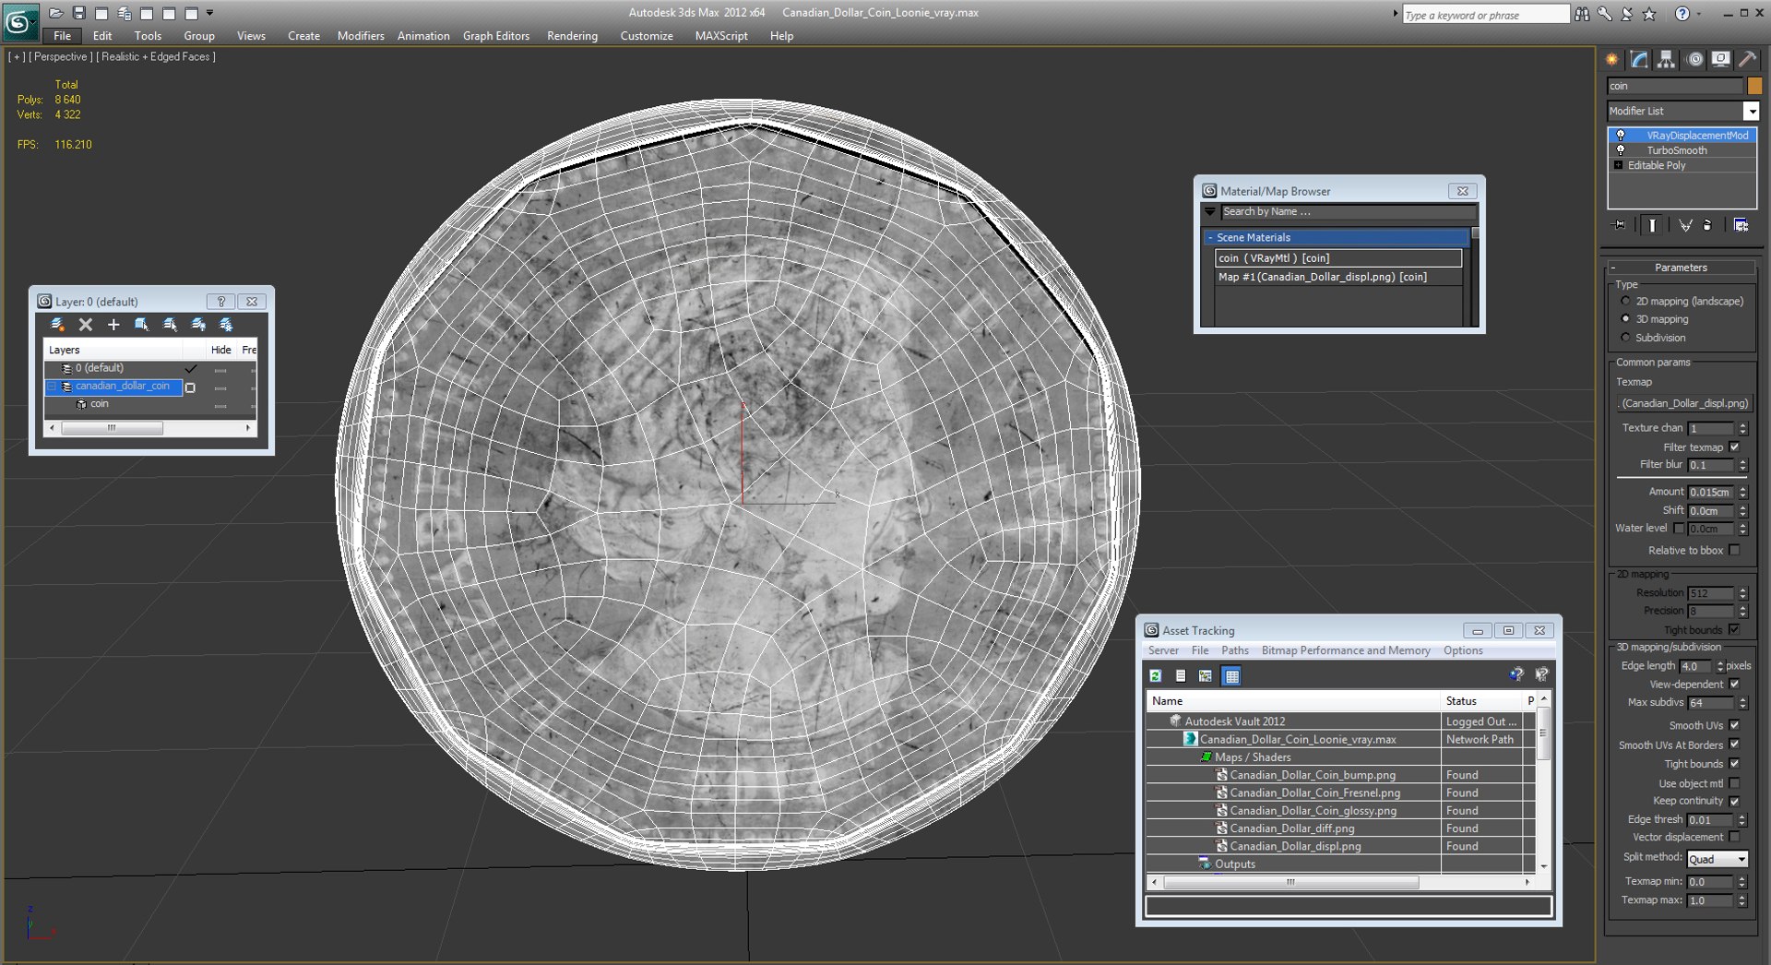The image size is (1771, 965).
Task: Click the Search by Name field
Action: [1345, 212]
